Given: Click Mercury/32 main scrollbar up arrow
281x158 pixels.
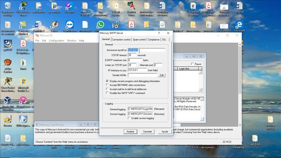Looking at the screenshot, I should (240, 44).
